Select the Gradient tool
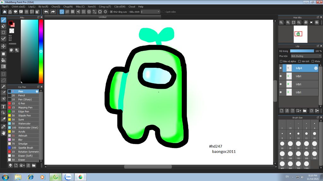The width and height of the screenshot is (323, 181). (x=3, y=66)
